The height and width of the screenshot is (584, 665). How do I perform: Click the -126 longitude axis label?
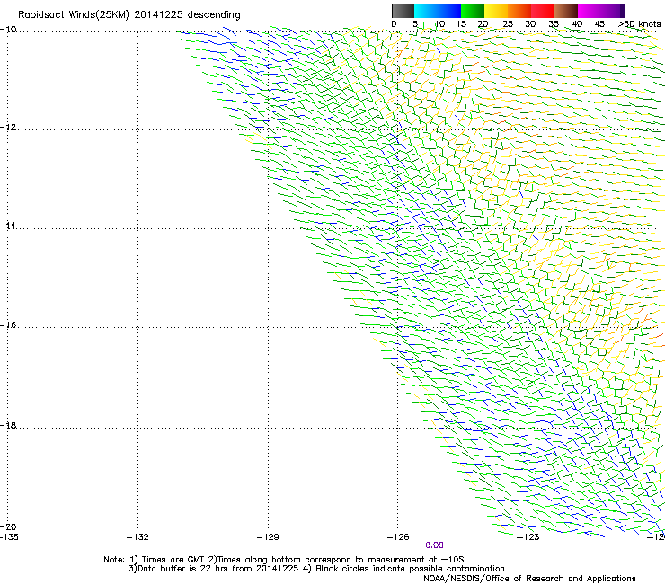398,537
